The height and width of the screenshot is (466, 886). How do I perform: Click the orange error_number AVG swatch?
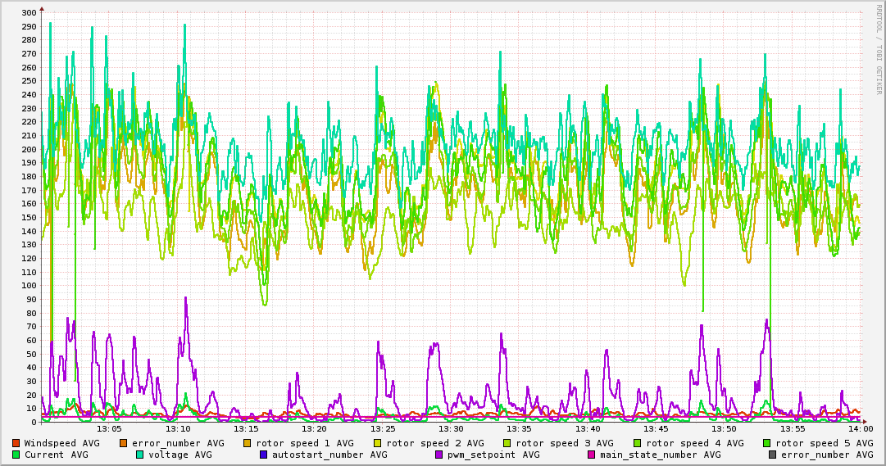(124, 443)
